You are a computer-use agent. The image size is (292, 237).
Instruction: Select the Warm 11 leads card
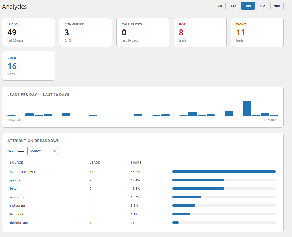click(257, 32)
